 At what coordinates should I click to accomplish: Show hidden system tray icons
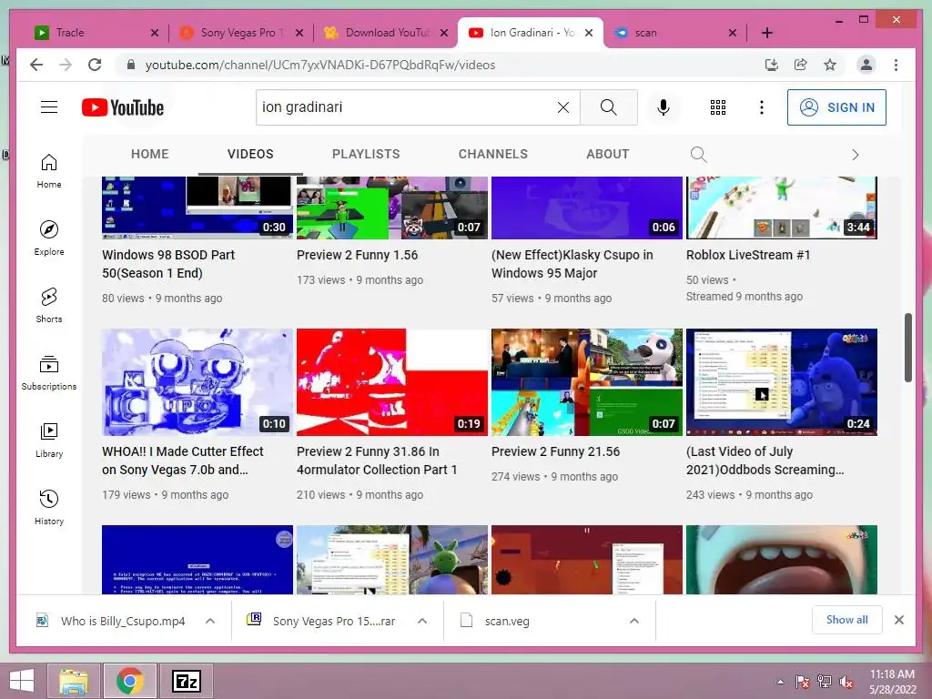coord(780,682)
